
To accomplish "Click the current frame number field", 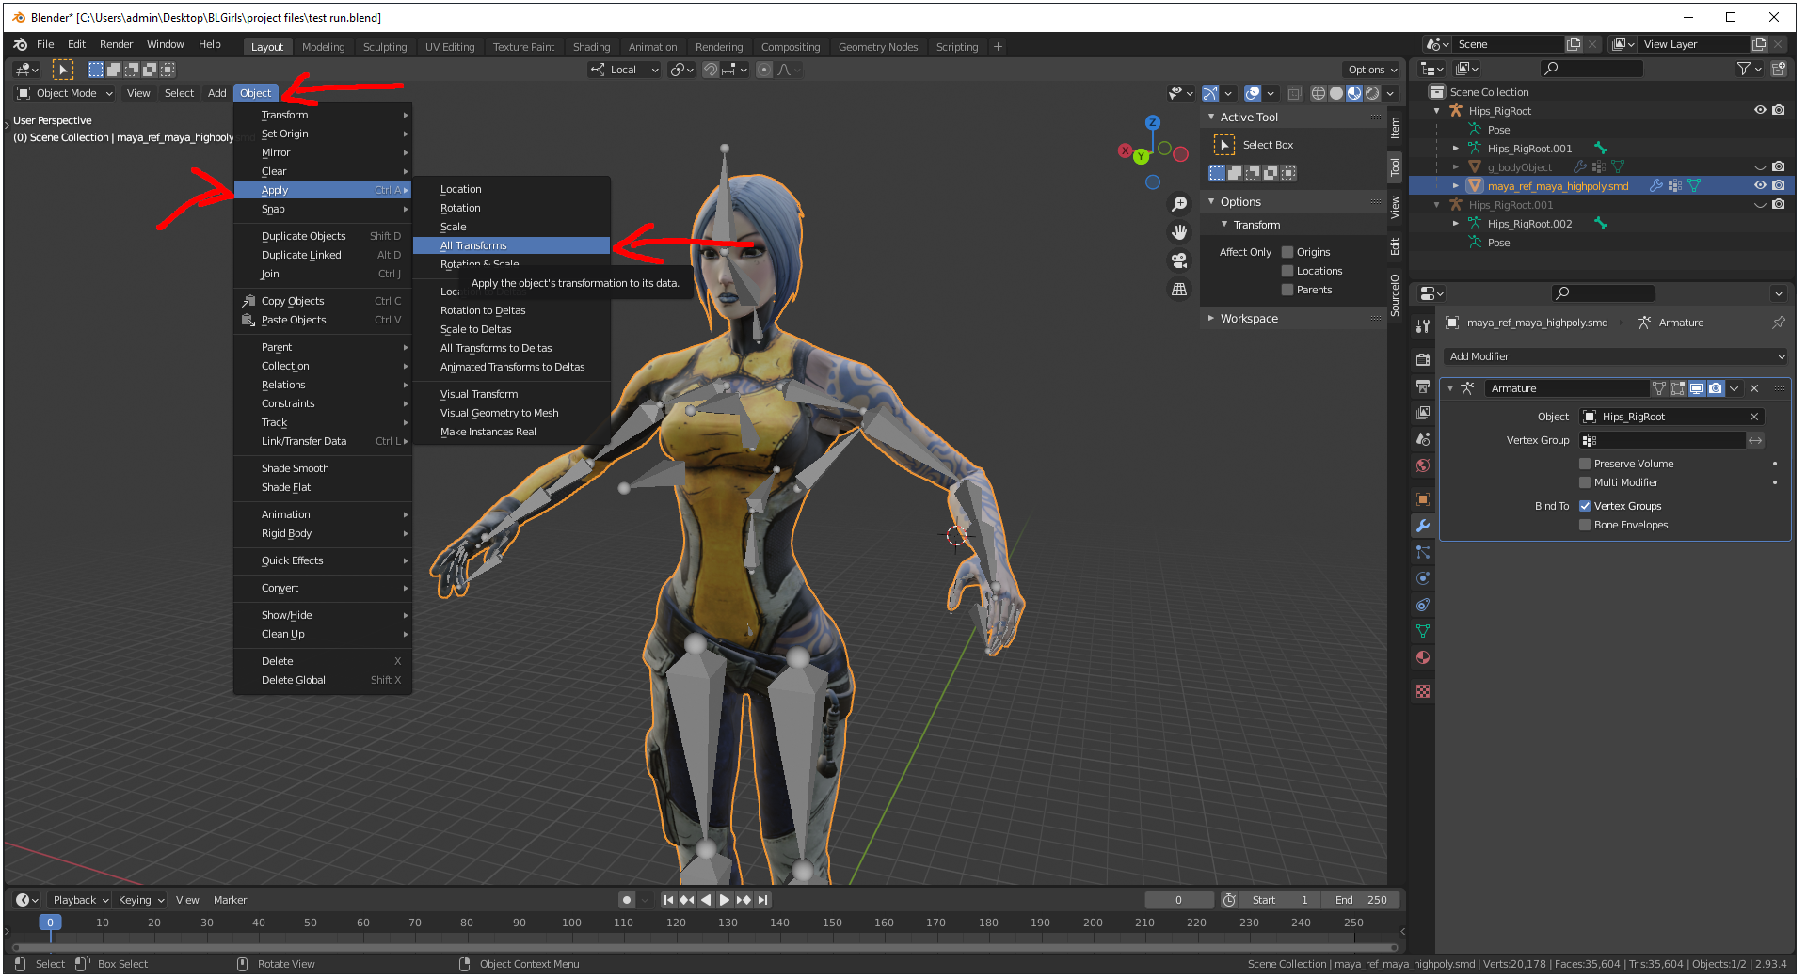I will coord(1178,900).
